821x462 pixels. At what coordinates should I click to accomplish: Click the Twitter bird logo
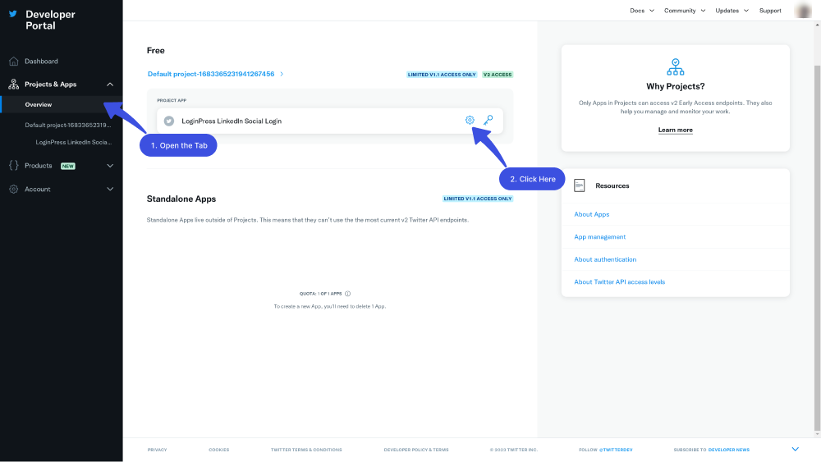click(13, 14)
